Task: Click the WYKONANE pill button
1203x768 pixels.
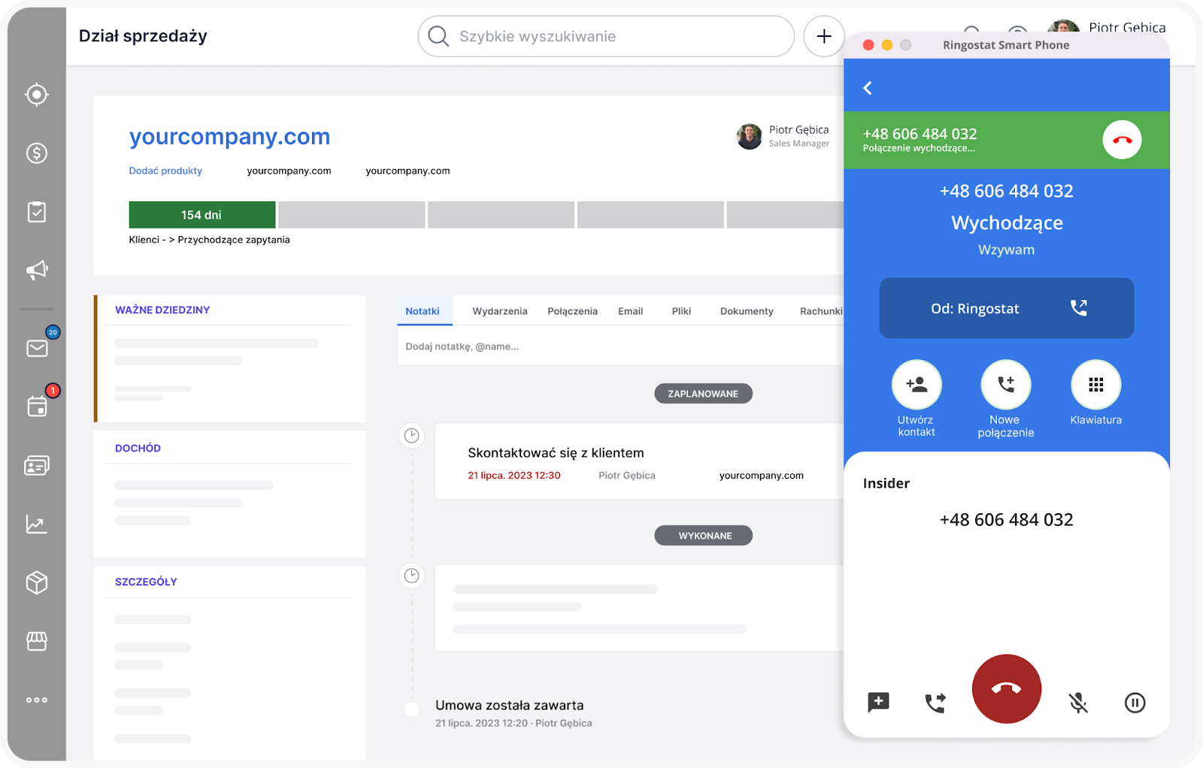Action: pos(704,536)
